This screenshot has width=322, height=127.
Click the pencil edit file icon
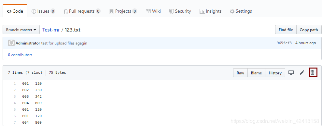click(302, 73)
